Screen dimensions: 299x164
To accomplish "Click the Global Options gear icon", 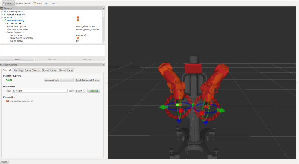I will tap(5, 12).
